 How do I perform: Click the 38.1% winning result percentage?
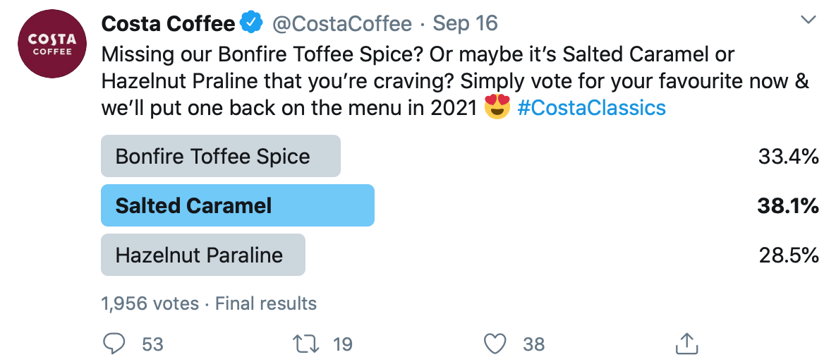pos(788,206)
